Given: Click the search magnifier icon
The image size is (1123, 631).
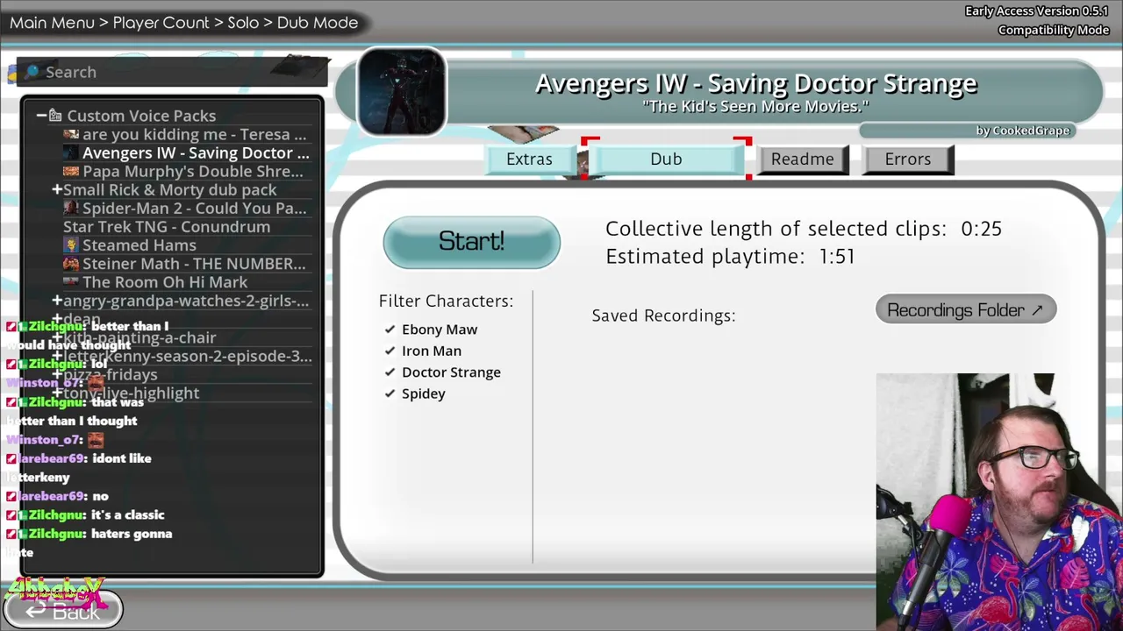Looking at the screenshot, I should pyautogui.click(x=32, y=72).
